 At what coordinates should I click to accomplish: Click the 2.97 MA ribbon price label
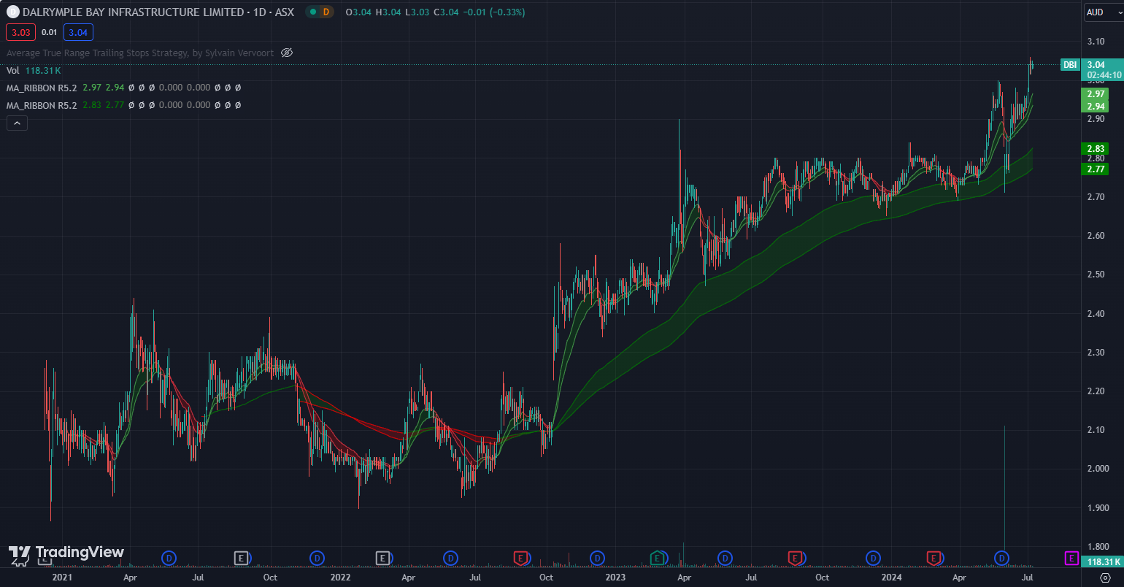[x=1096, y=94]
